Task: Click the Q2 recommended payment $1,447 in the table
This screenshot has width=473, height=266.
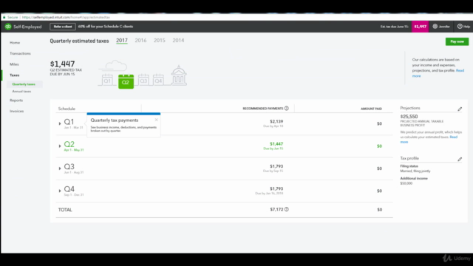Action: tap(276, 144)
